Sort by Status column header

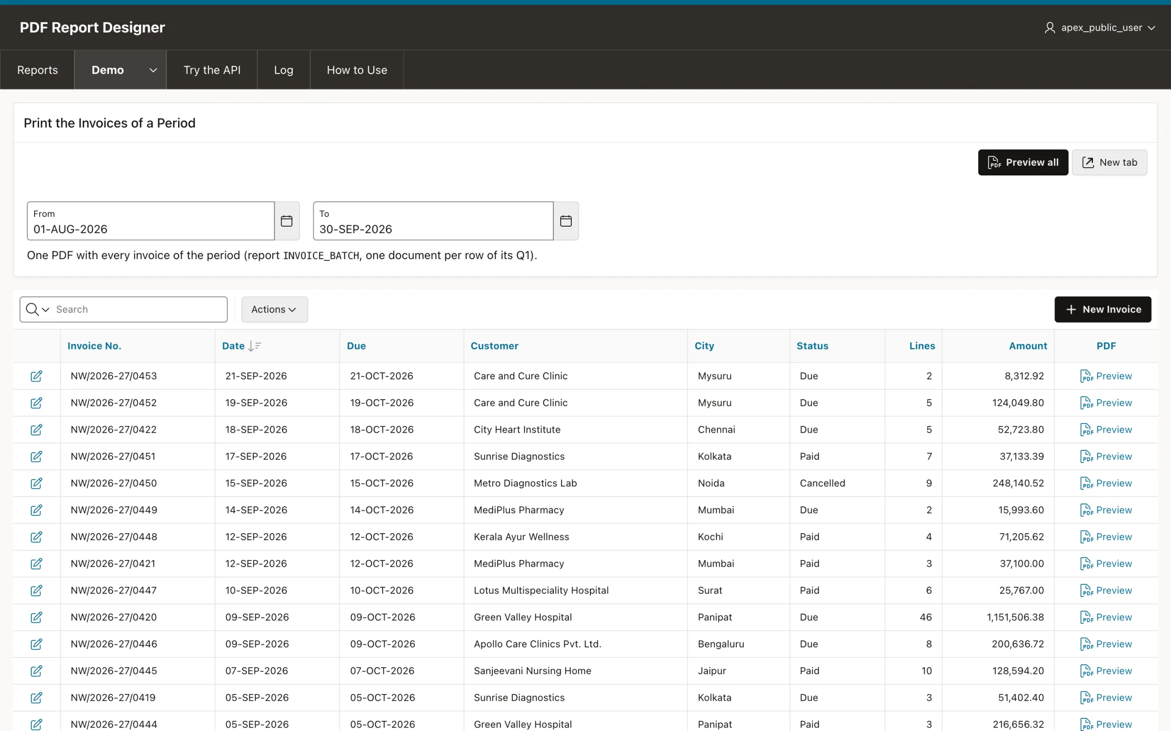(812, 346)
